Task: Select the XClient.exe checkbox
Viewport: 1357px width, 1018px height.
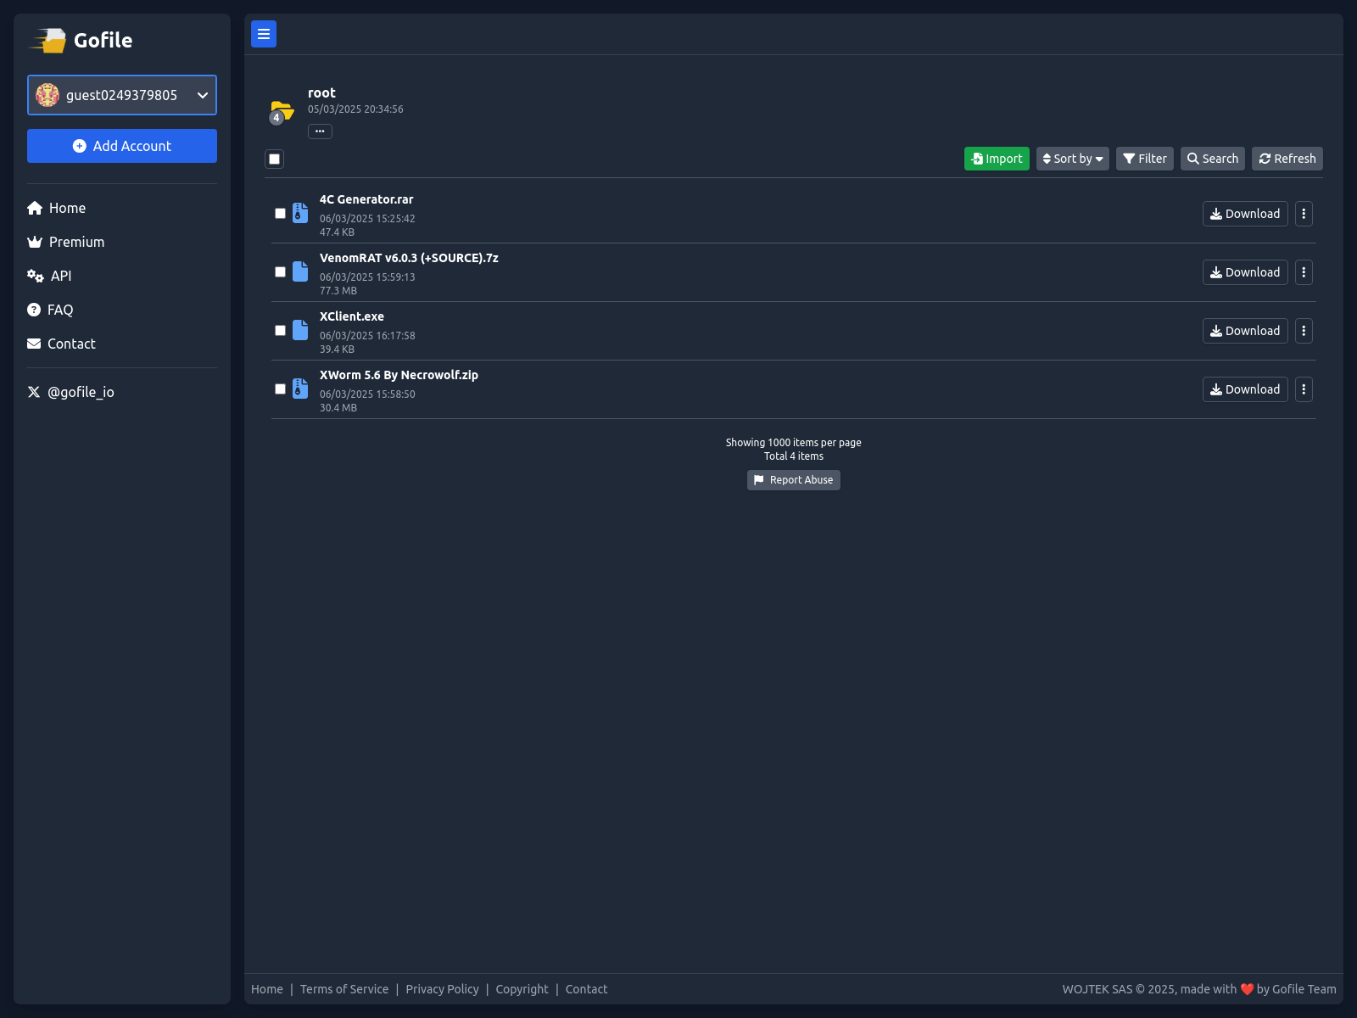Action: [280, 331]
